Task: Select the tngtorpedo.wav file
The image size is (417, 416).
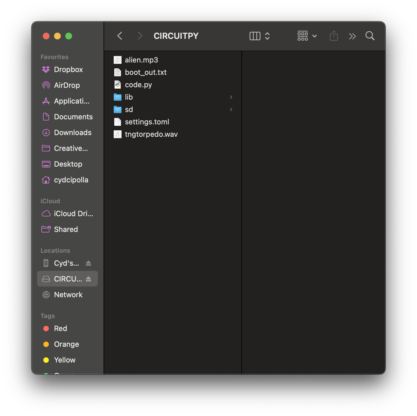Action: click(x=151, y=134)
